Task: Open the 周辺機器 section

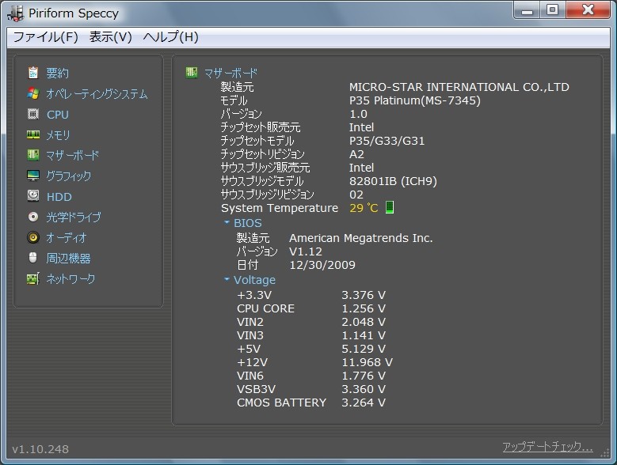Action: [68, 258]
